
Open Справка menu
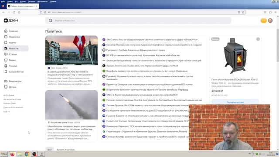coord(53,1)
